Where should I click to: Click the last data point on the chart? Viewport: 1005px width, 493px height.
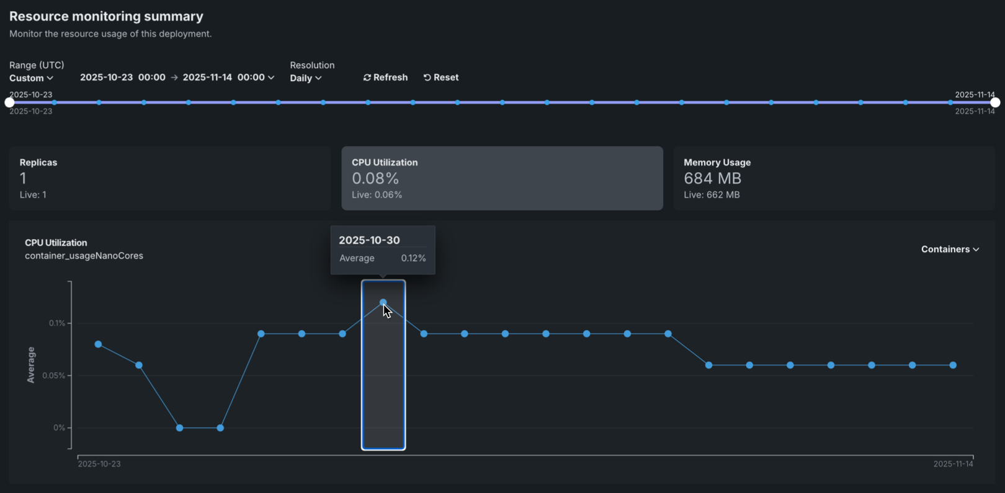coord(953,365)
